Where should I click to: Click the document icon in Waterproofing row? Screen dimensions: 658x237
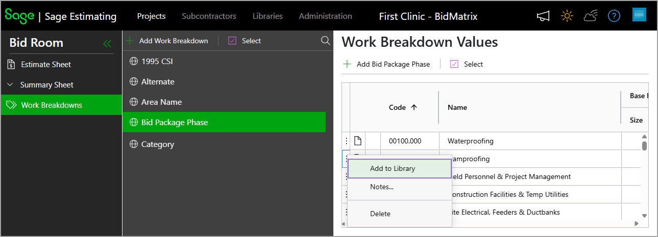pyautogui.click(x=358, y=141)
